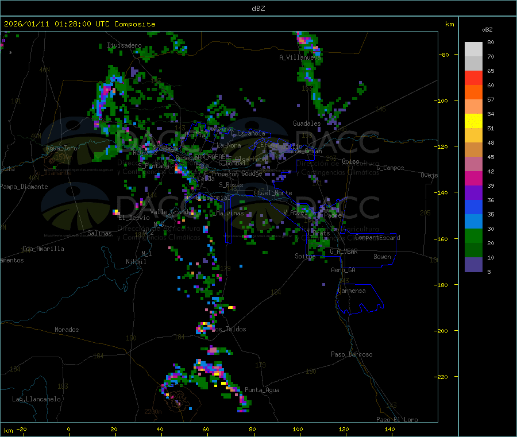Click the 2200m elevation contour label
This screenshot has height=437, width=517.
[x=153, y=412]
